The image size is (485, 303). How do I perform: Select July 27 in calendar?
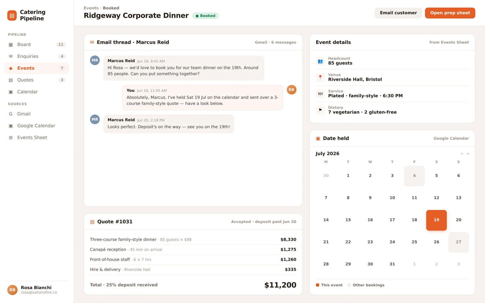(459, 242)
